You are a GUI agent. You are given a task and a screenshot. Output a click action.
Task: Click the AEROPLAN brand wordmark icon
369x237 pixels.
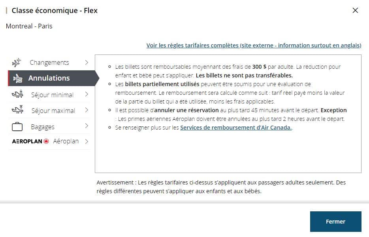click(28, 141)
